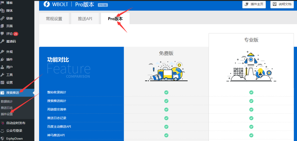Click 免费版 checkmark for 整站收录统计
The height and width of the screenshot is (141, 297).
[x=166, y=92]
